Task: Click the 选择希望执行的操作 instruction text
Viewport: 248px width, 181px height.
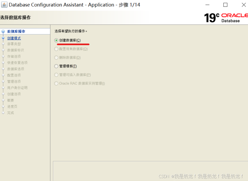Action: [x=71, y=31]
